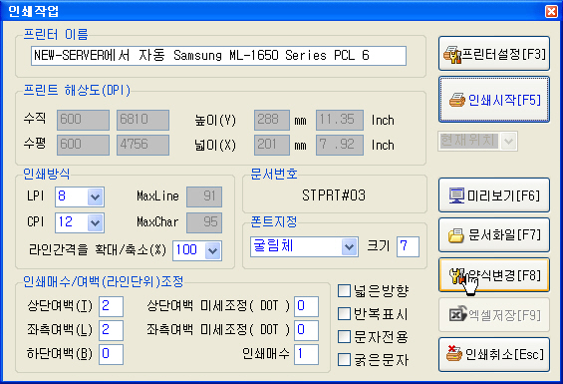Click the printer icon on 인쇄시작[F5]
Viewport: 563px width, 384px height.
(457, 101)
